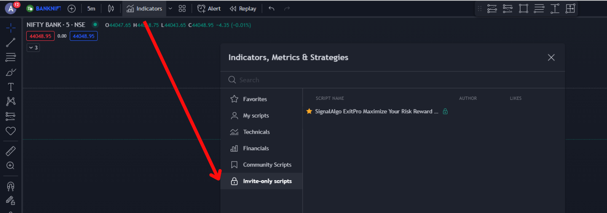Start bar Replay mode
Screen dimensions: 607x213
(x=243, y=8)
